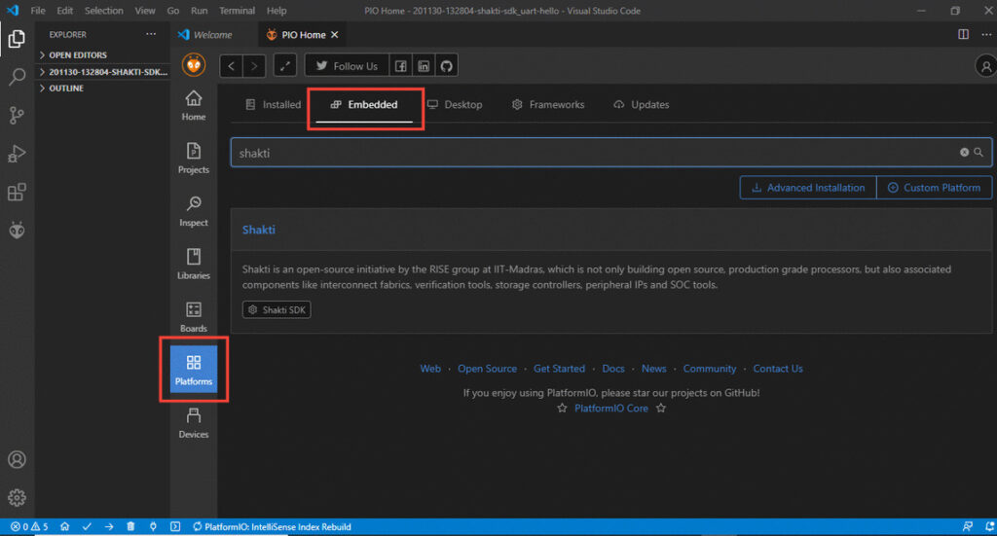Open Devices in PIO sidebar
Screen dimensions: 997x536
tap(194, 423)
